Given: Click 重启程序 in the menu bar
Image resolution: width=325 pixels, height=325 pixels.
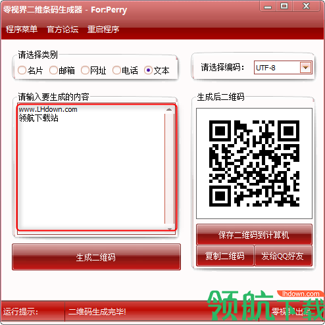Looking at the screenshot, I should (103, 30).
